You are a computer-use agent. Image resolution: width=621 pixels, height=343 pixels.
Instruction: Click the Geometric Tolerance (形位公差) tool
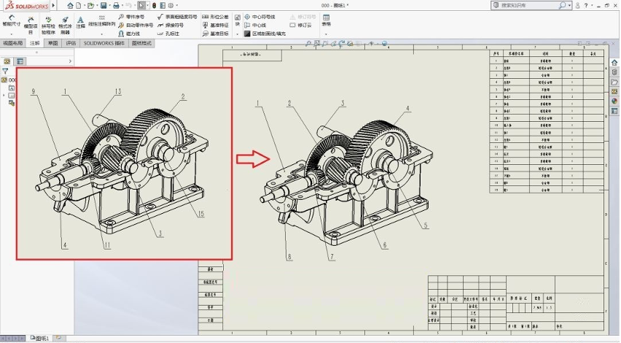coord(215,16)
